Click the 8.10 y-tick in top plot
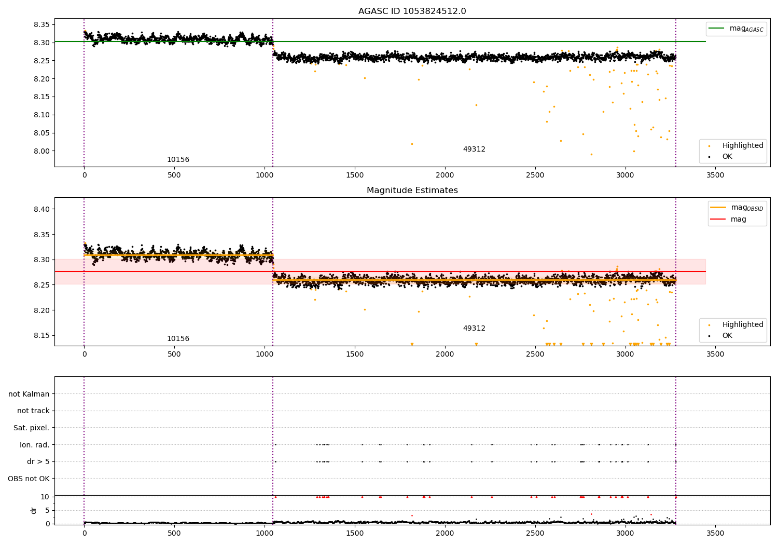 coord(41,115)
